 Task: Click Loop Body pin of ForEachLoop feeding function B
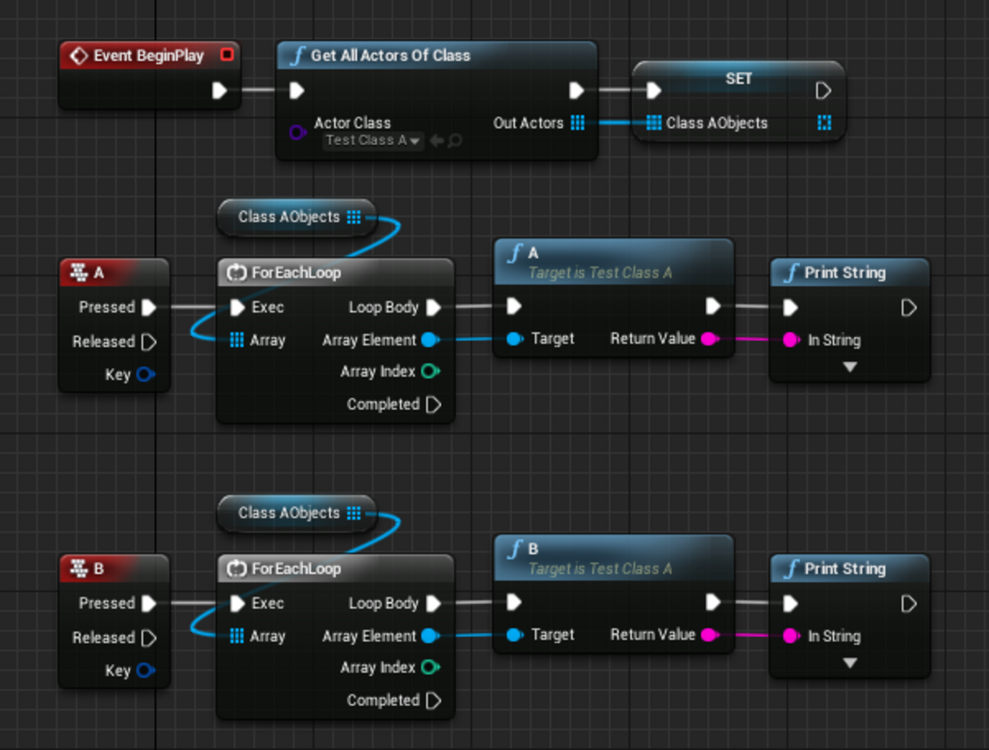tap(434, 603)
